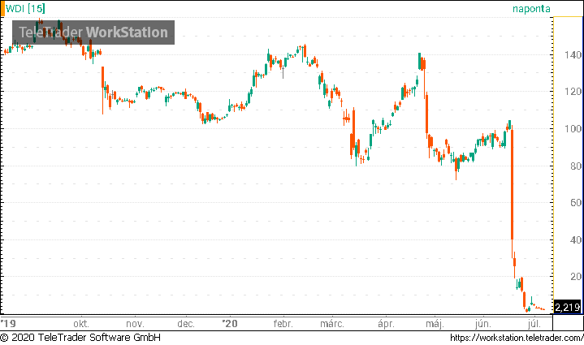Click the júl. month axis label
Viewport: 584px width, 345px height.
[x=534, y=324]
